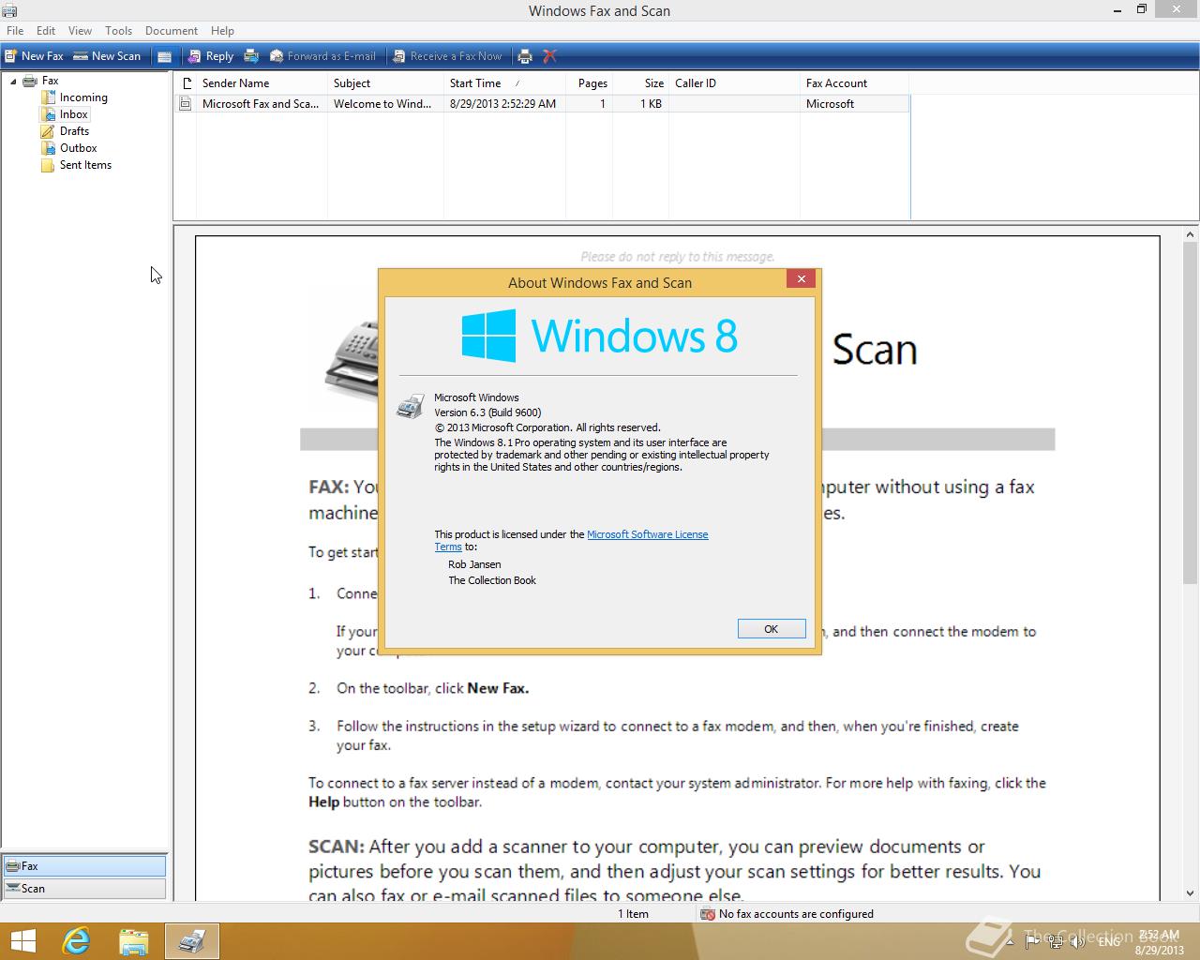The height and width of the screenshot is (960, 1200).
Task: Click the volume speaker tray icon
Action: (1078, 941)
